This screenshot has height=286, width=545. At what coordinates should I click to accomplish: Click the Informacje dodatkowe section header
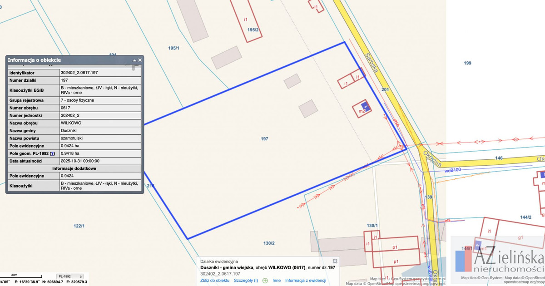click(x=74, y=168)
